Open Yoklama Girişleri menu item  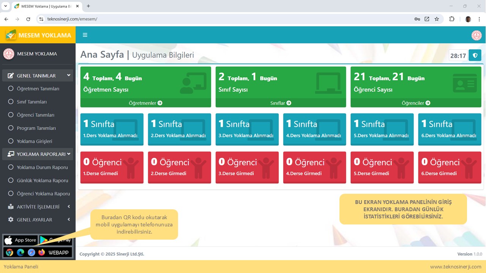(35, 141)
